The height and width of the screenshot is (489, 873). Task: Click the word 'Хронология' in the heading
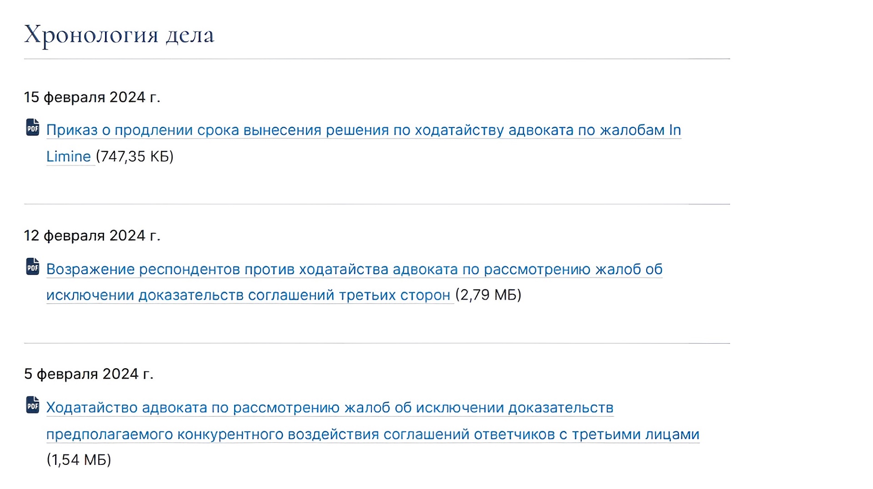(91, 35)
